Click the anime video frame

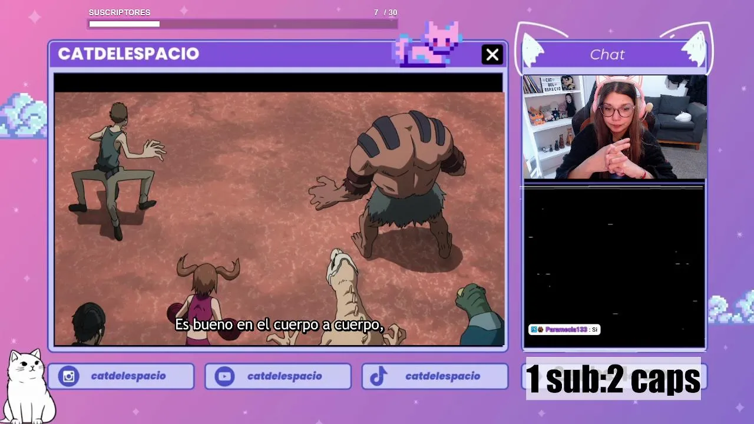[279, 218]
